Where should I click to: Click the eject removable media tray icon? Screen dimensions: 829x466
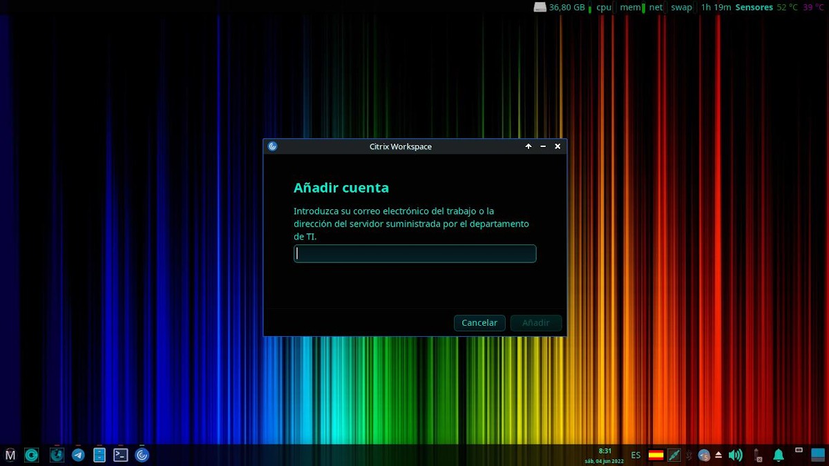[x=717, y=455]
